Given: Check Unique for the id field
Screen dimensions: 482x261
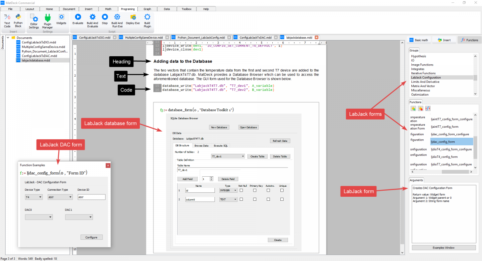Looking at the screenshot, I should point(282,190).
